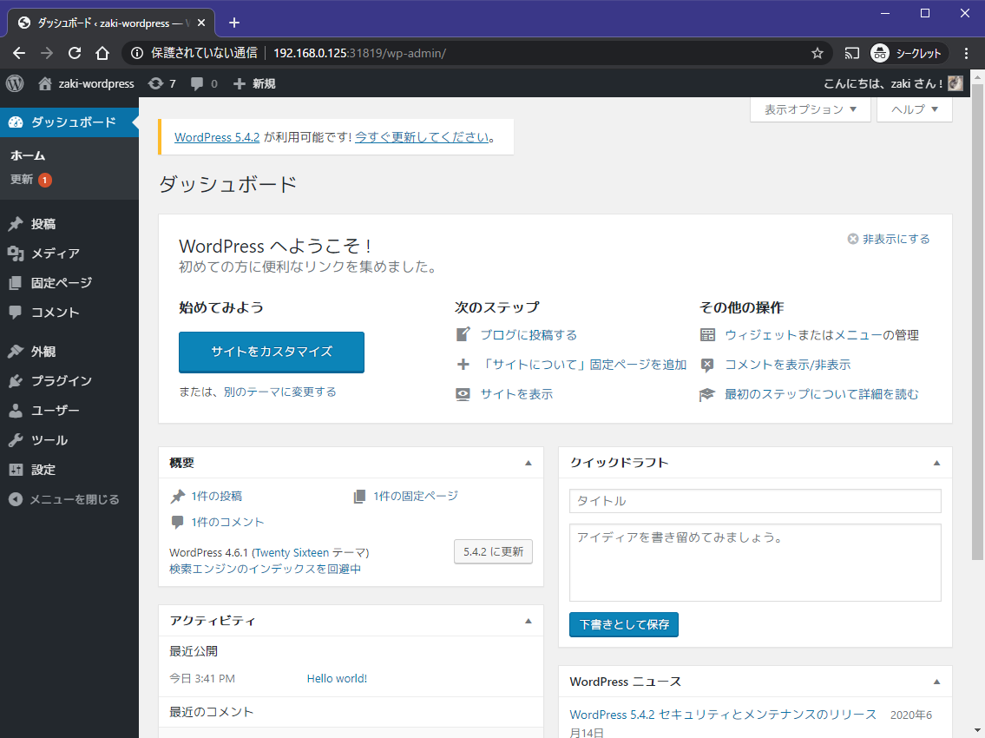Click the comment-off icon beside コメントを表示/非表示
This screenshot has width=985, height=738.
707,365
